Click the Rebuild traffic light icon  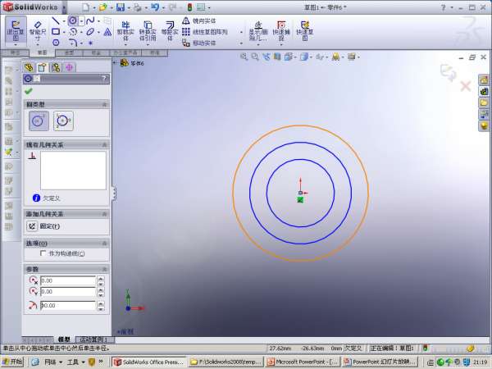click(189, 7)
